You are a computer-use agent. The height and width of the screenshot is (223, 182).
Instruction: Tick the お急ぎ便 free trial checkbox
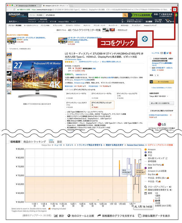pyautogui.click(x=150, y=59)
